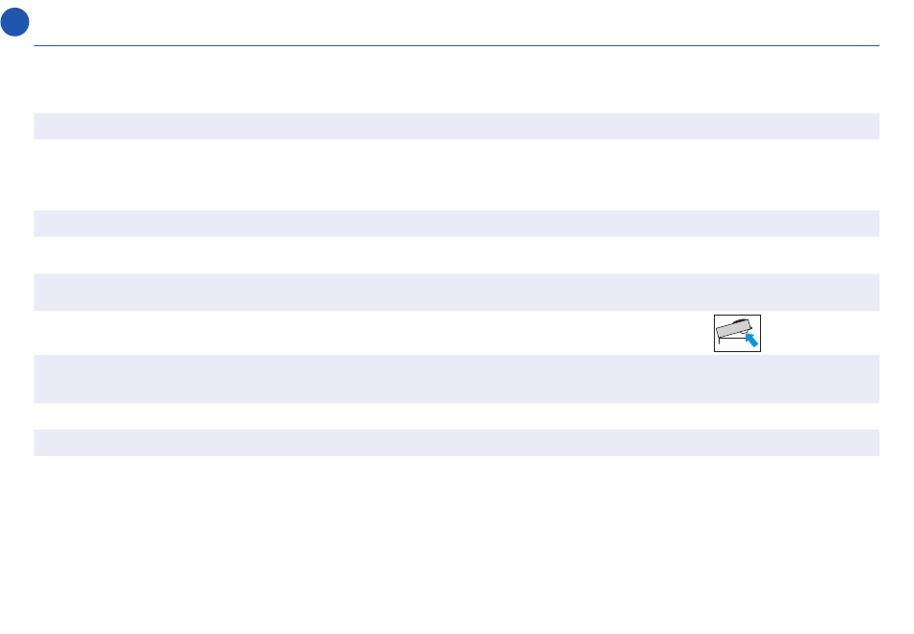The image size is (914, 634).
Task: Click the white row between first and second shaded rows
Action: click(x=456, y=174)
